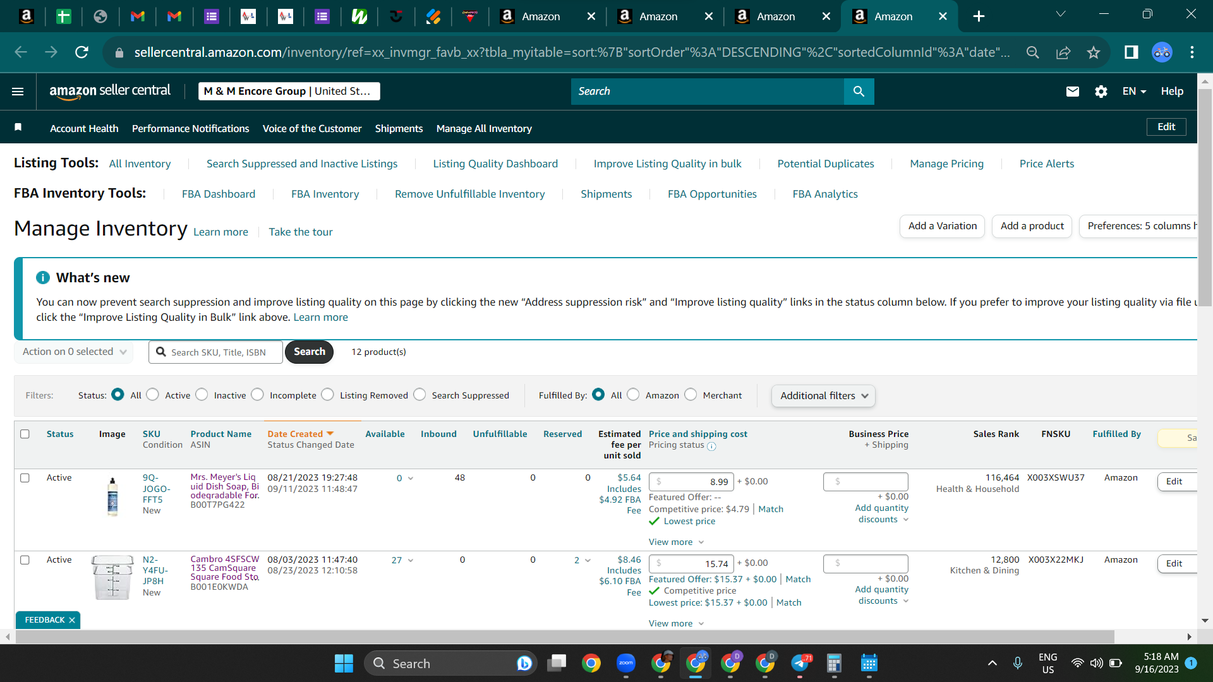The width and height of the screenshot is (1213, 682).
Task: Open the browser side panel icon
Action: (1131, 52)
